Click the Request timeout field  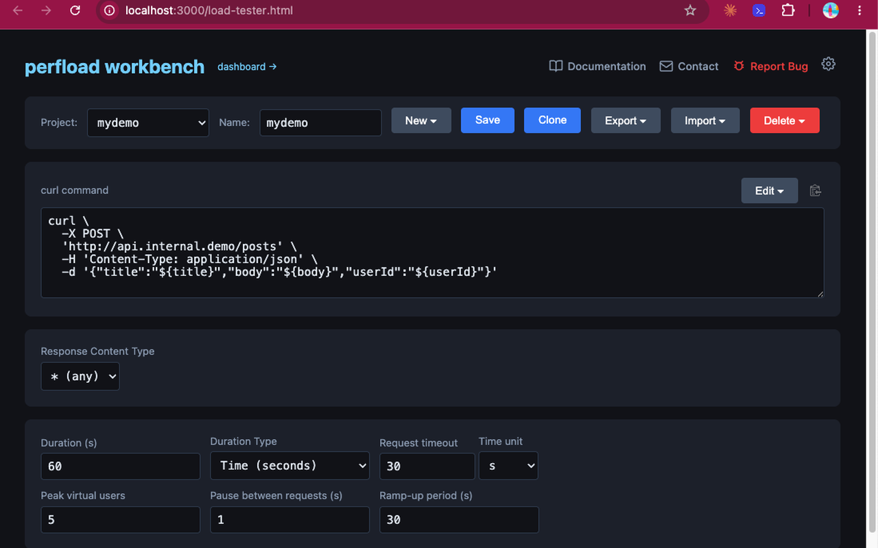[427, 466]
